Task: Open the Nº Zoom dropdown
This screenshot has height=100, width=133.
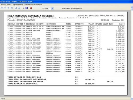Action: [52, 9]
